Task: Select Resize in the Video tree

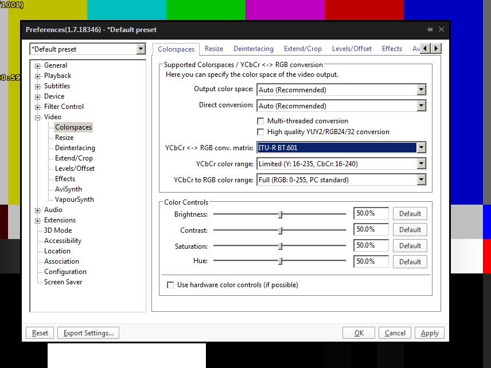Action: [64, 138]
